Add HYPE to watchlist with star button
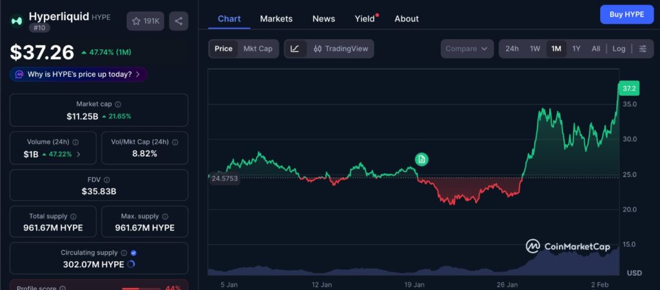 click(x=145, y=21)
